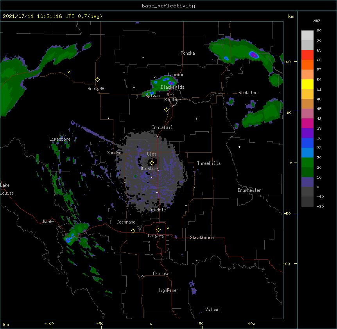Click the Sylvan label

click(x=152, y=96)
